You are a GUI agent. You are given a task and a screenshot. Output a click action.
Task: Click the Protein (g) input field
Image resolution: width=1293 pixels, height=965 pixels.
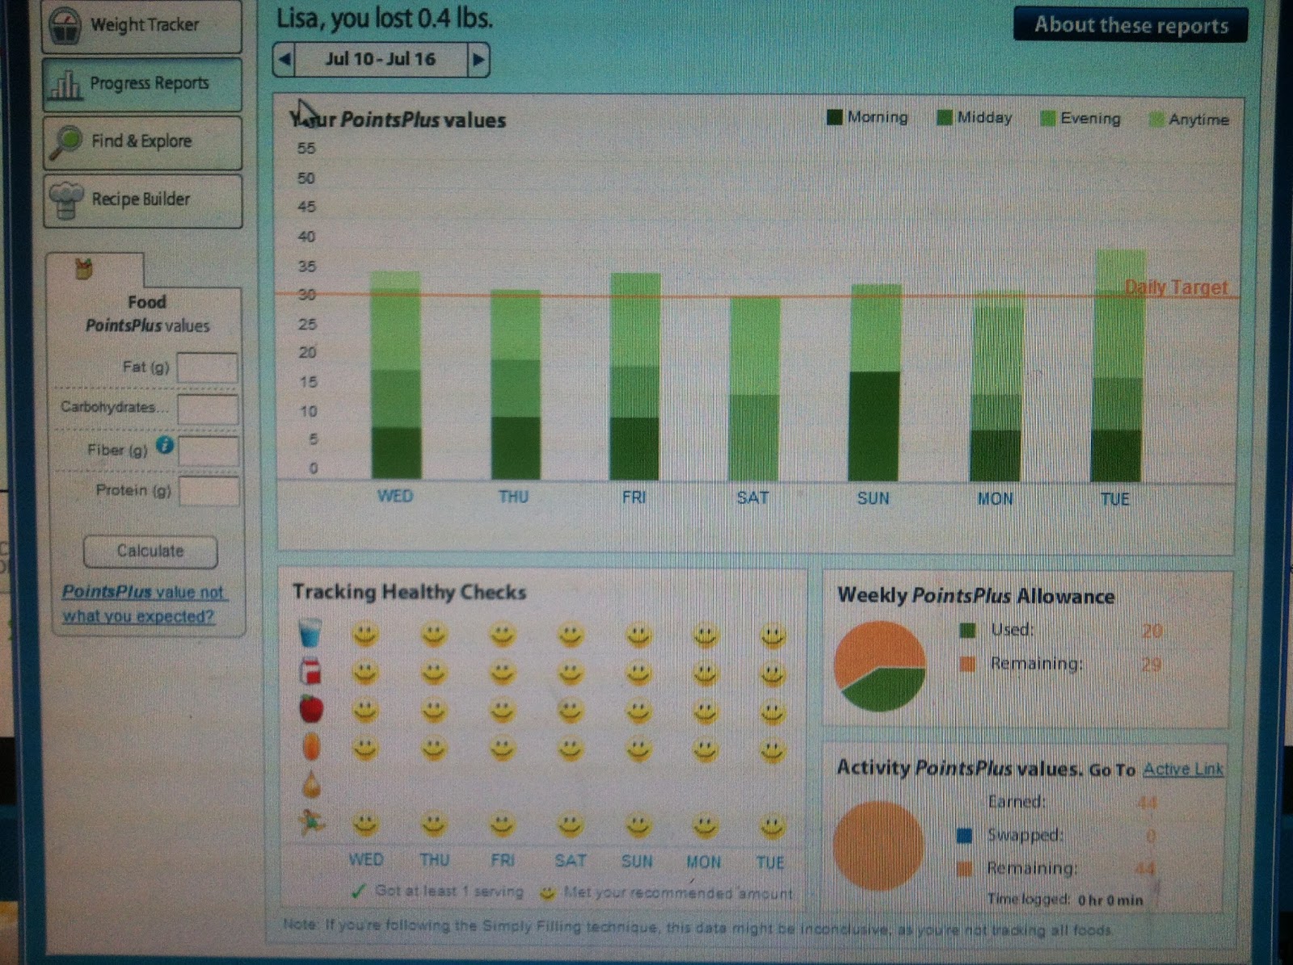[x=209, y=492]
